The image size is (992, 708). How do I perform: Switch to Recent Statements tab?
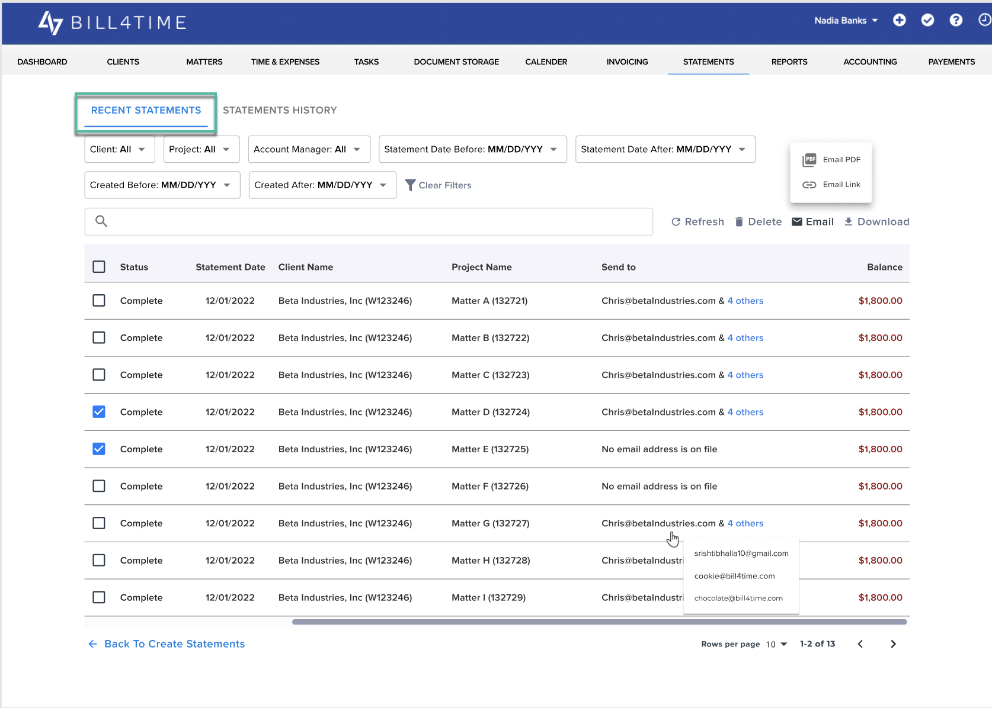(x=146, y=111)
